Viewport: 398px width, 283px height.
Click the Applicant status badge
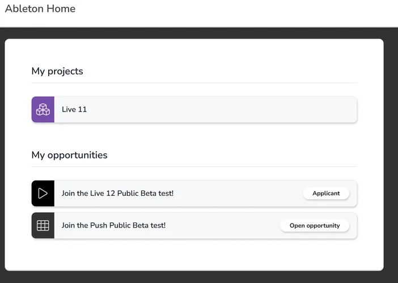tap(326, 194)
